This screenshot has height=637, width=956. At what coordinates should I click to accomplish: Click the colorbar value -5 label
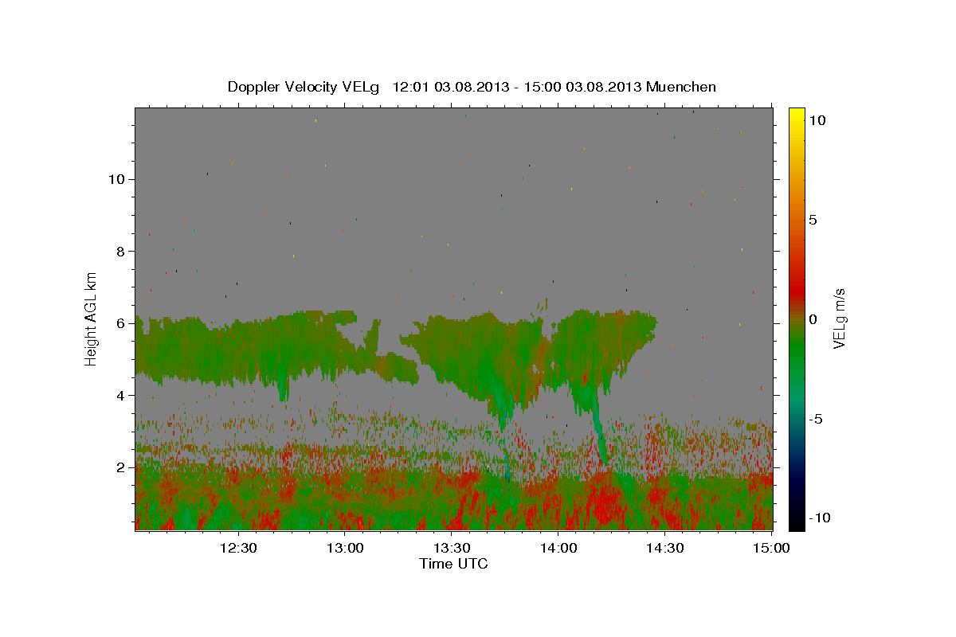point(817,419)
